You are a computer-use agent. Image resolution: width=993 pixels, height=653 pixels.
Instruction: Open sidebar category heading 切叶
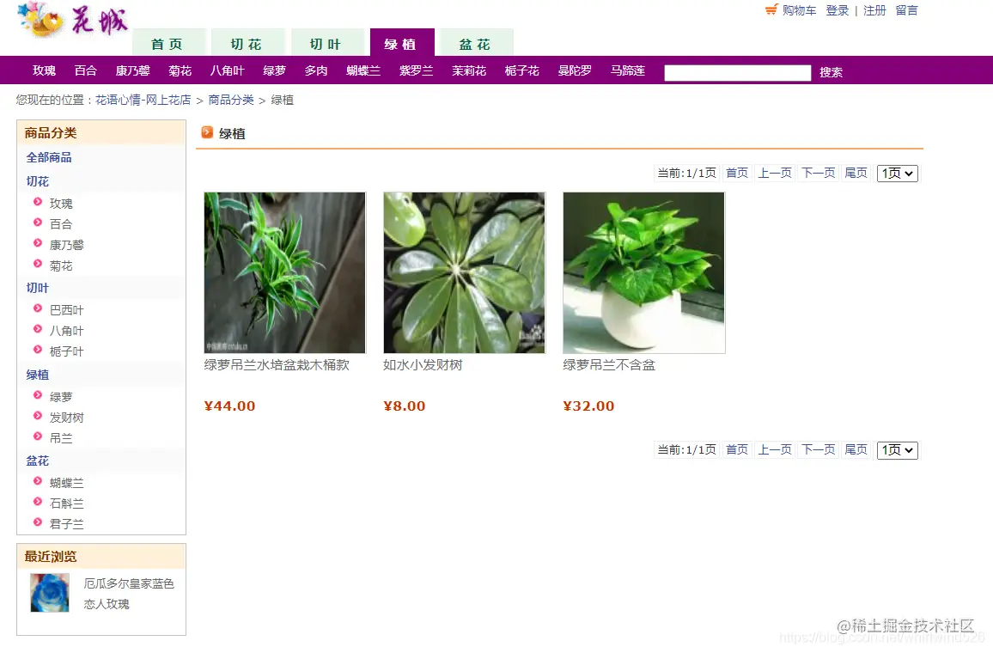37,288
